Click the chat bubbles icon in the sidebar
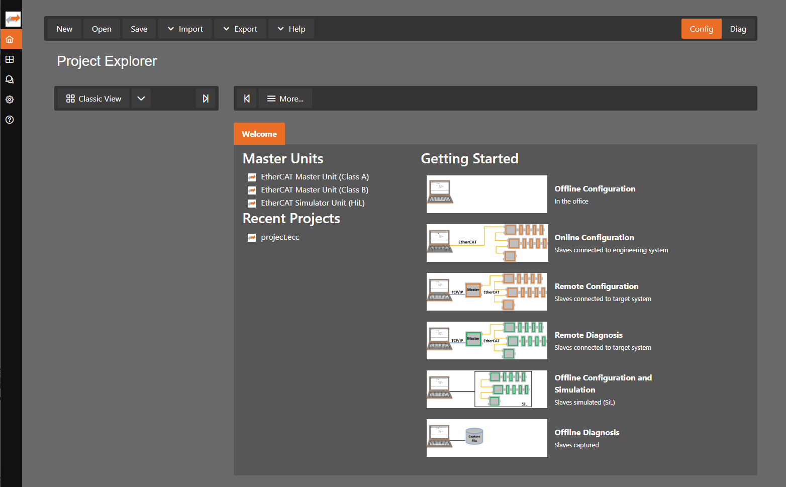 [x=10, y=79]
